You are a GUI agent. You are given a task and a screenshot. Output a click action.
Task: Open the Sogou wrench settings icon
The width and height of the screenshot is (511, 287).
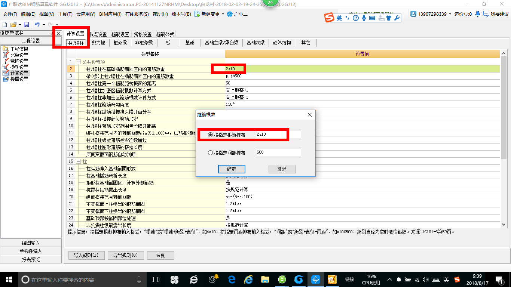click(x=397, y=18)
